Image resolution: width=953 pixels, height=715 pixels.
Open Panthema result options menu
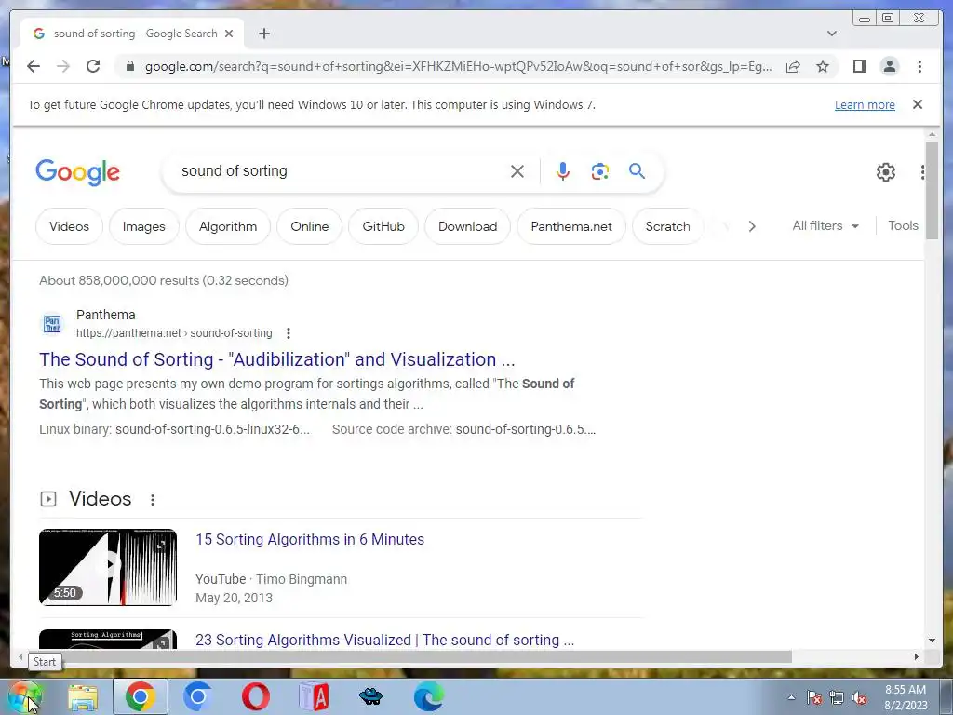[x=289, y=333]
